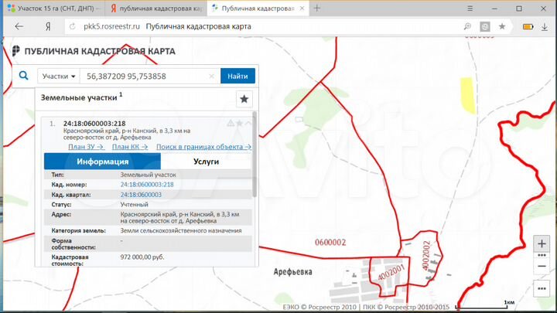
Task: Close the active 'Публичная кадастровая' tab
Action: coord(302,9)
